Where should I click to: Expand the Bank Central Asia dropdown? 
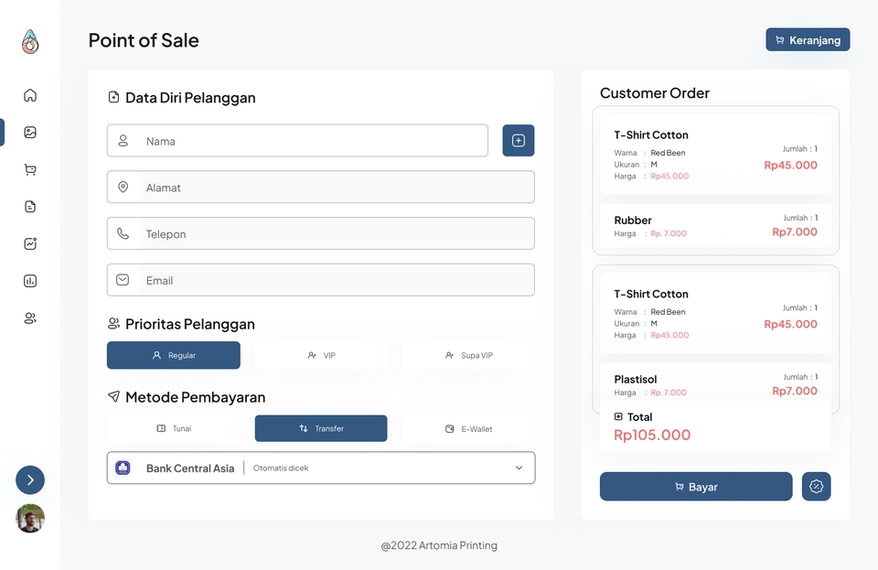pos(519,468)
